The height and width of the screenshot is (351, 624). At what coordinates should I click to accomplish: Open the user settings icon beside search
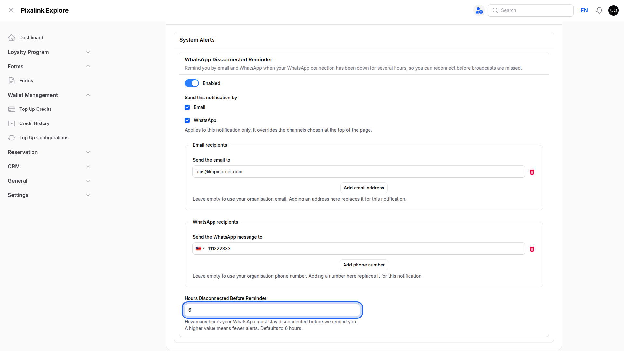coord(479,10)
